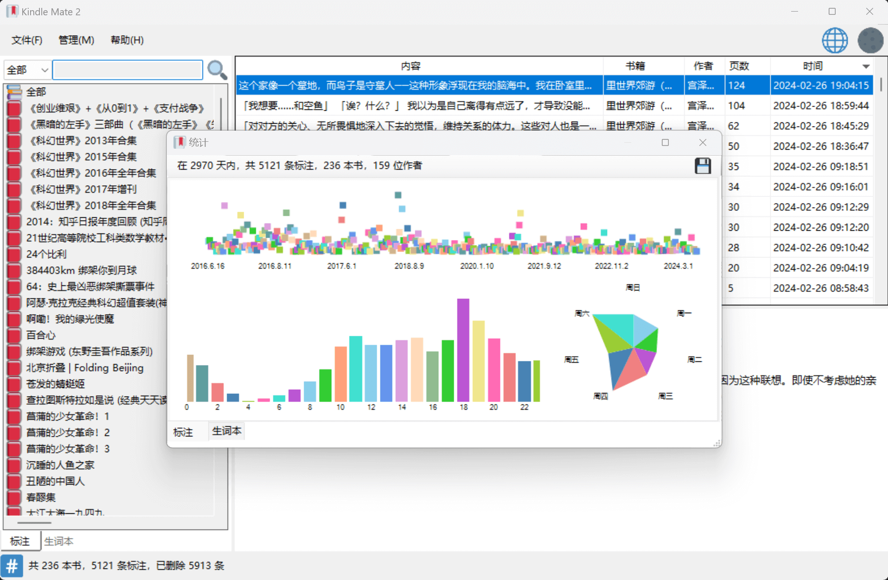Screen dimensions: 888x580
Task: Open the 全部 filter dropdown
Action: [27, 70]
